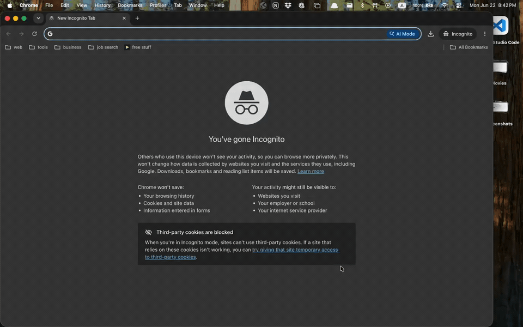The height and width of the screenshot is (327, 523).
Task: Click 'Third-party cookies are blocked' heading
Action: click(x=195, y=232)
